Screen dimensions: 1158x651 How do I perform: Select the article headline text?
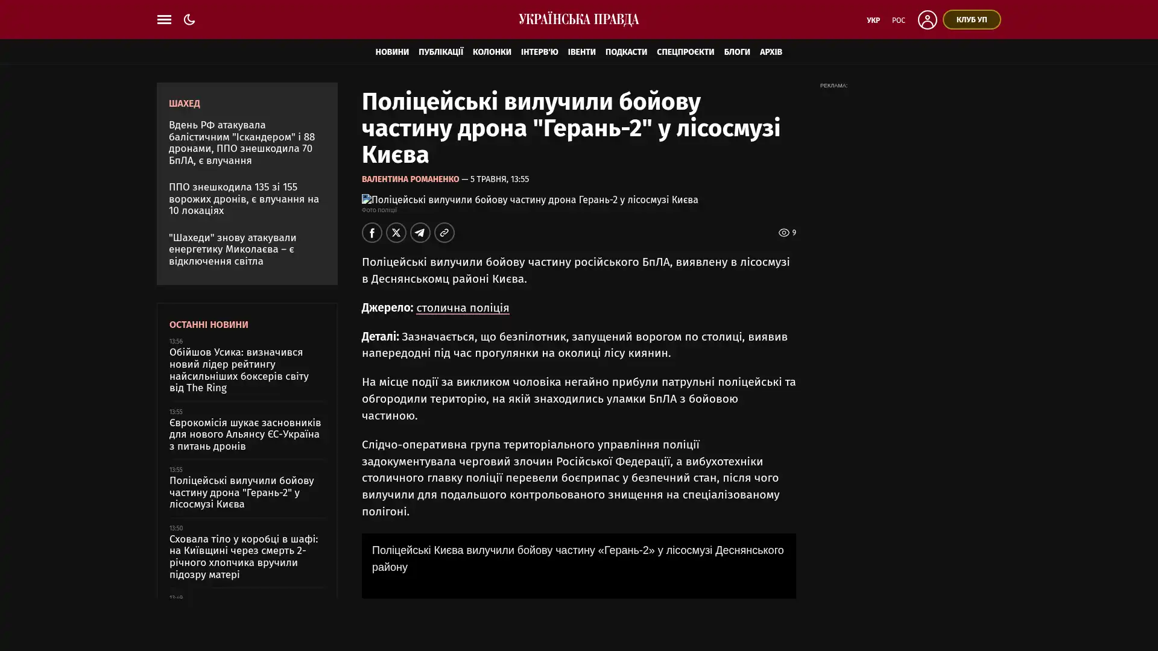[x=571, y=128]
